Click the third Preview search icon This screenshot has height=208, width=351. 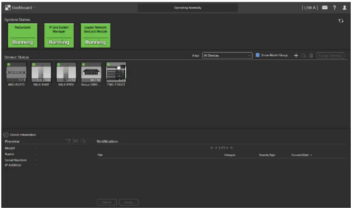(x=83, y=141)
